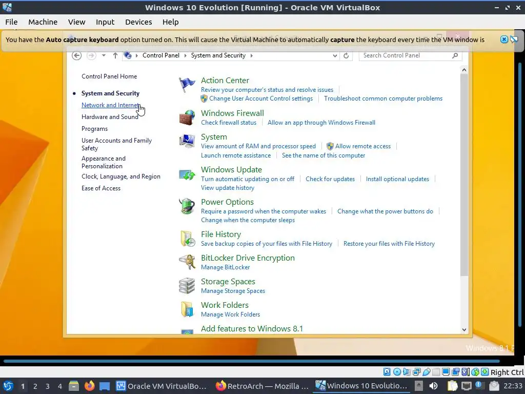
Task: Expand the breadcrumb arrow after System and Security
Action: [x=251, y=55]
